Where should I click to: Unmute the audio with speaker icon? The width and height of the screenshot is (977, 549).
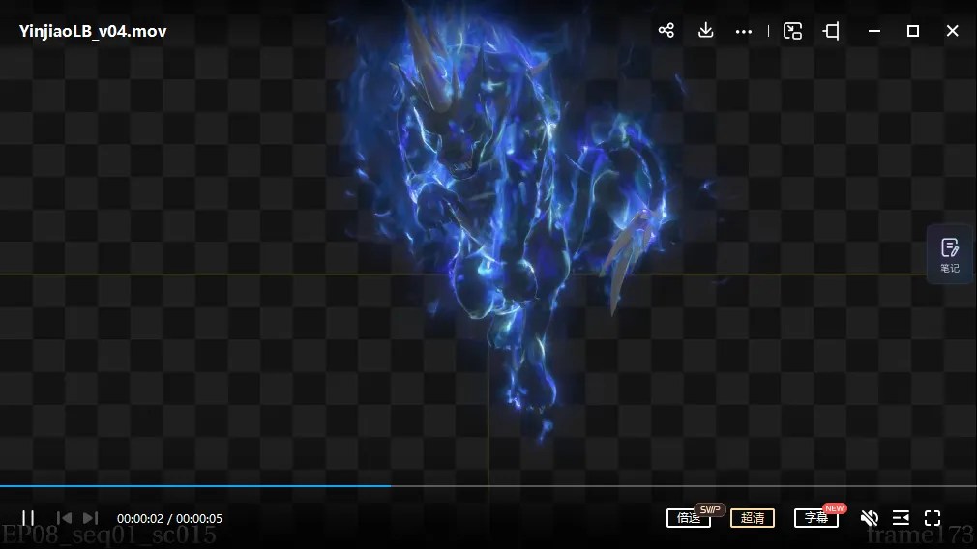(870, 518)
